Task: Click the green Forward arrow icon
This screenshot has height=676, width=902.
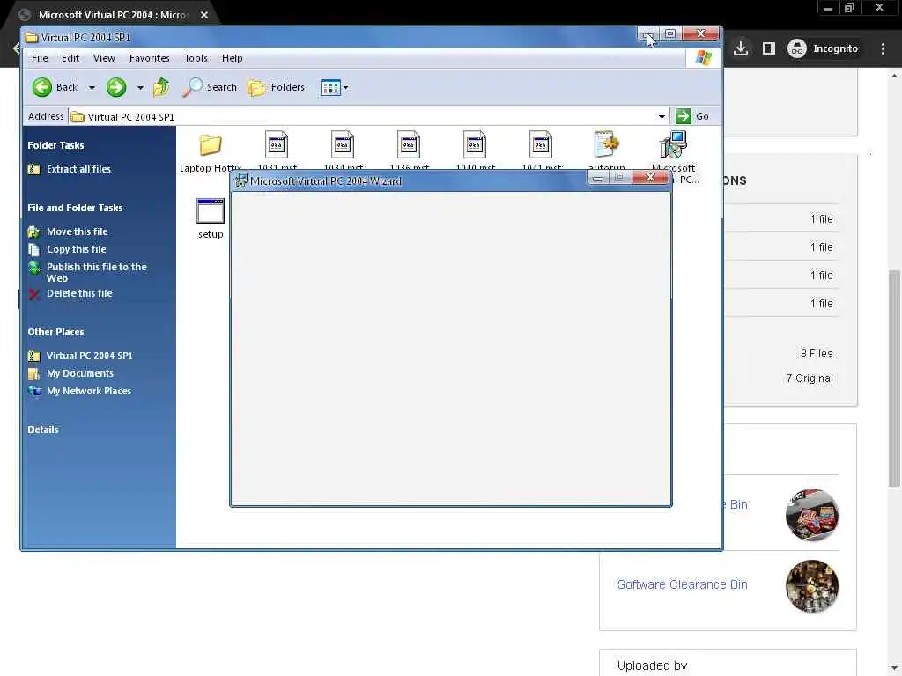Action: (x=116, y=87)
